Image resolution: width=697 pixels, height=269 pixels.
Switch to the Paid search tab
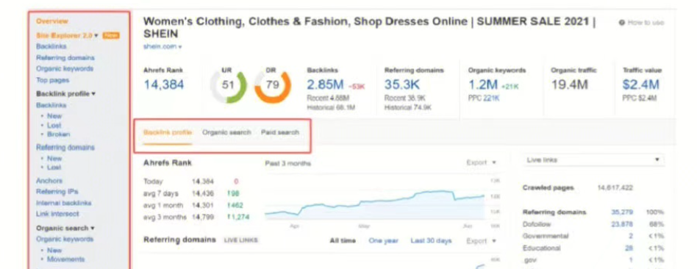click(x=280, y=132)
